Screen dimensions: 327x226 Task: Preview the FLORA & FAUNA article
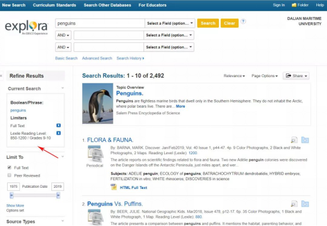pyautogui.click(x=294, y=140)
